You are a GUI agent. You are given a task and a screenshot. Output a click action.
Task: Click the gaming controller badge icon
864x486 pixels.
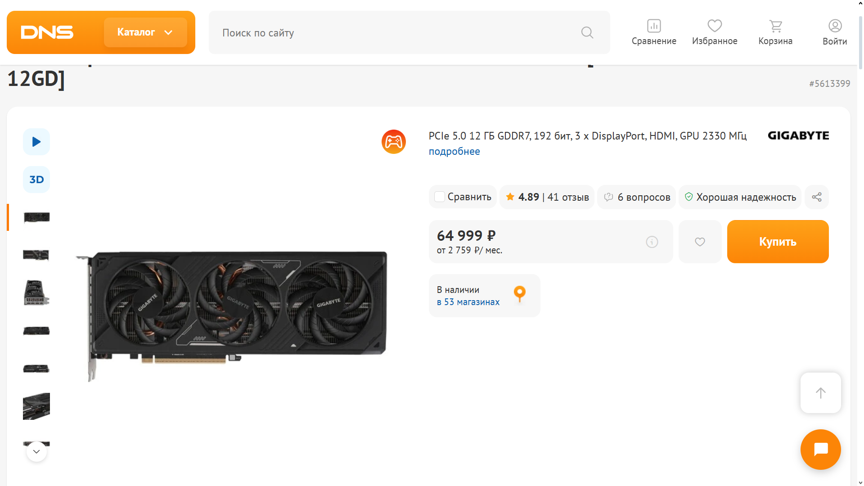[394, 142]
